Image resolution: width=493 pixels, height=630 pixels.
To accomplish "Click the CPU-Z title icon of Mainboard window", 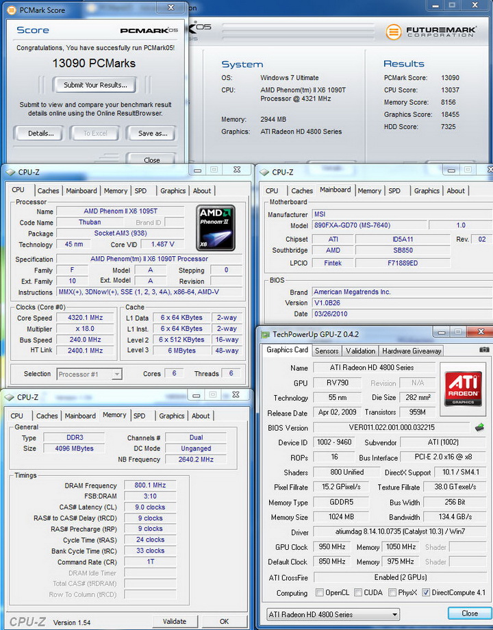I will (264, 173).
